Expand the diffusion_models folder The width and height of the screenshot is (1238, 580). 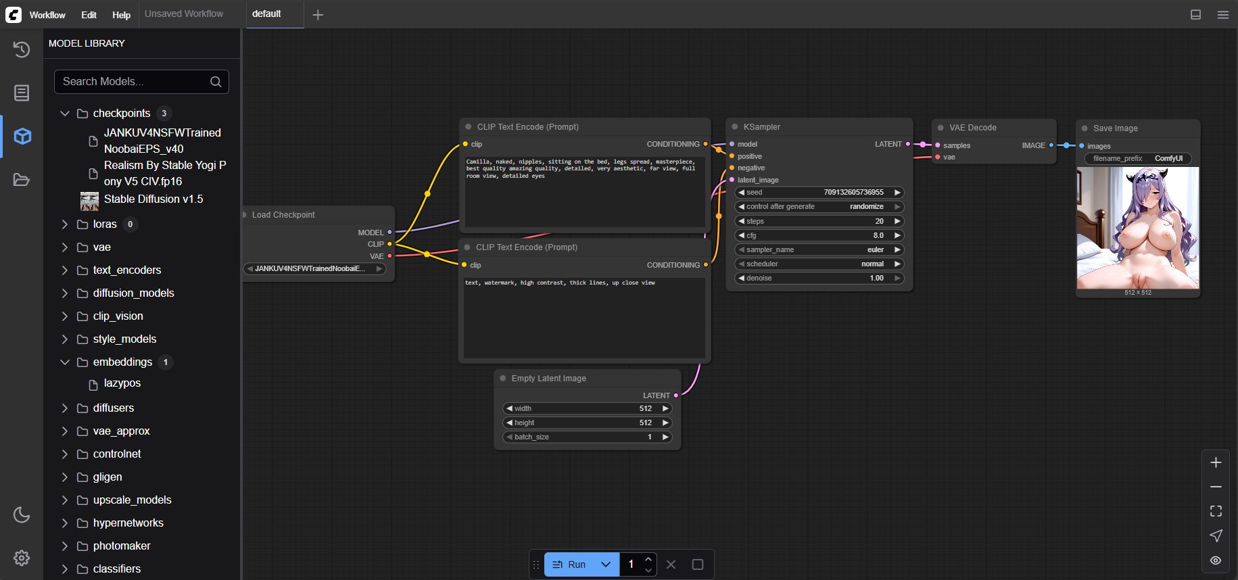[65, 293]
